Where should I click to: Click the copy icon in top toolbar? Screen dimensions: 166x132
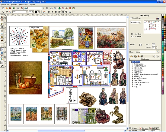(18, 8)
